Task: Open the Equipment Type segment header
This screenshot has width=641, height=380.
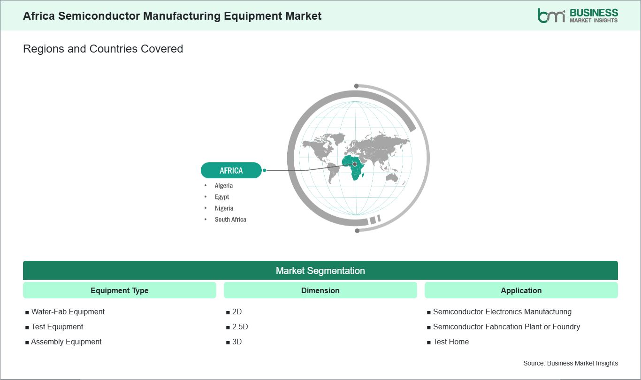Action: click(x=119, y=290)
